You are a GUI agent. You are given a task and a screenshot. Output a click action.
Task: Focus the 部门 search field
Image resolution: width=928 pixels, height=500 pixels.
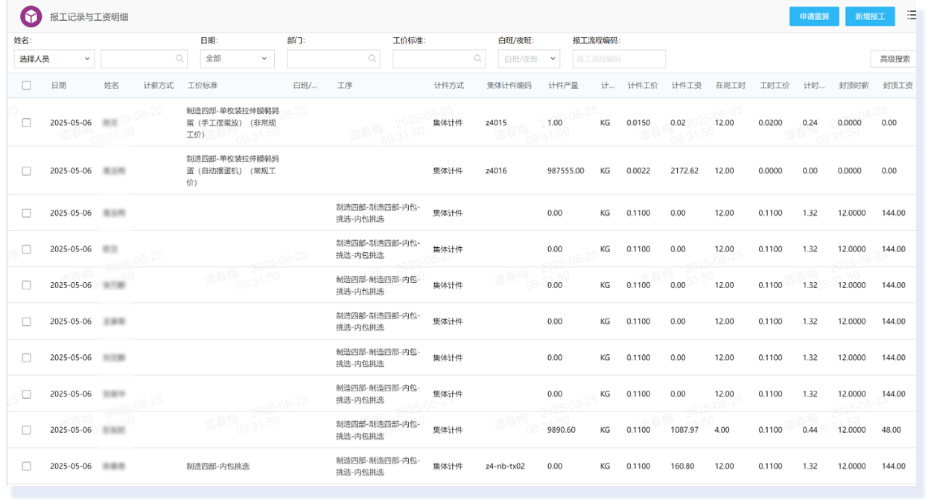coord(334,59)
